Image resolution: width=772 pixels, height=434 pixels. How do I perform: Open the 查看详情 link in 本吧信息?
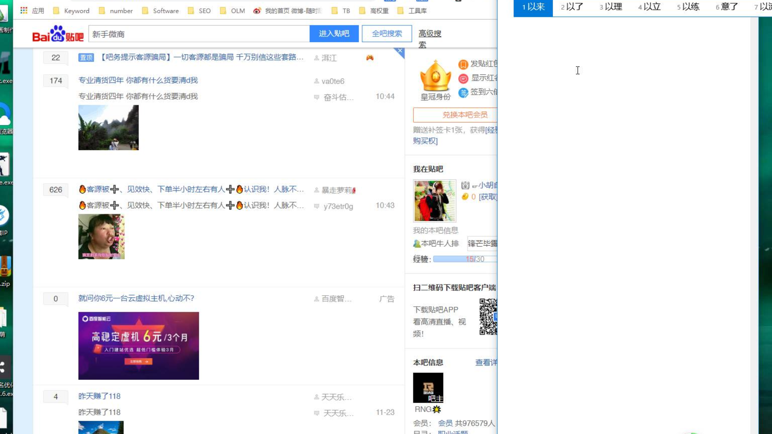click(x=486, y=362)
